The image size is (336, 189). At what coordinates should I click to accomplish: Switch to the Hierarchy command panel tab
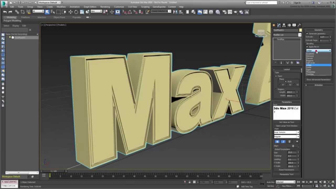284,25
